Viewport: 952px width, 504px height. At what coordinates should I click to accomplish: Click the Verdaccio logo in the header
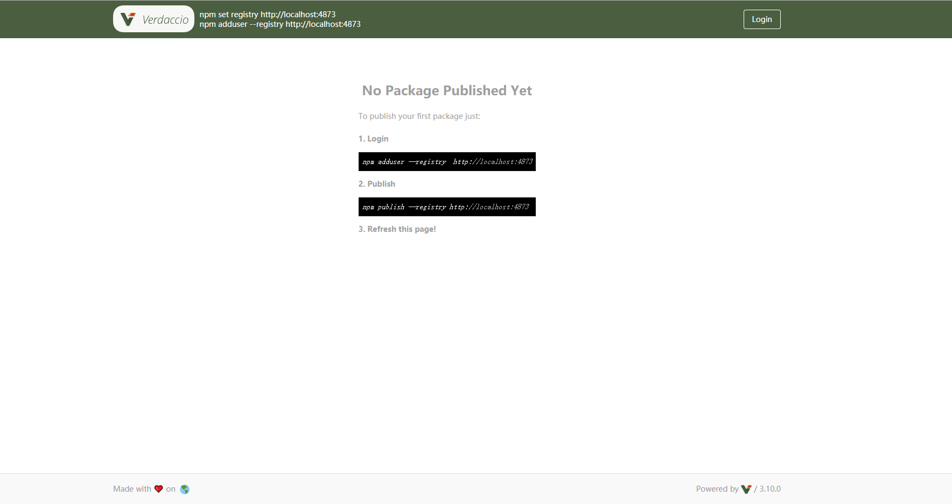coord(153,19)
